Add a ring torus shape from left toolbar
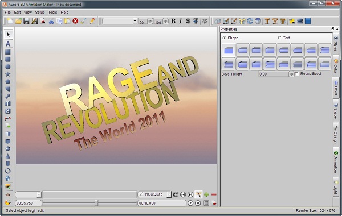The height and width of the screenshot is (216, 342). tap(7, 171)
